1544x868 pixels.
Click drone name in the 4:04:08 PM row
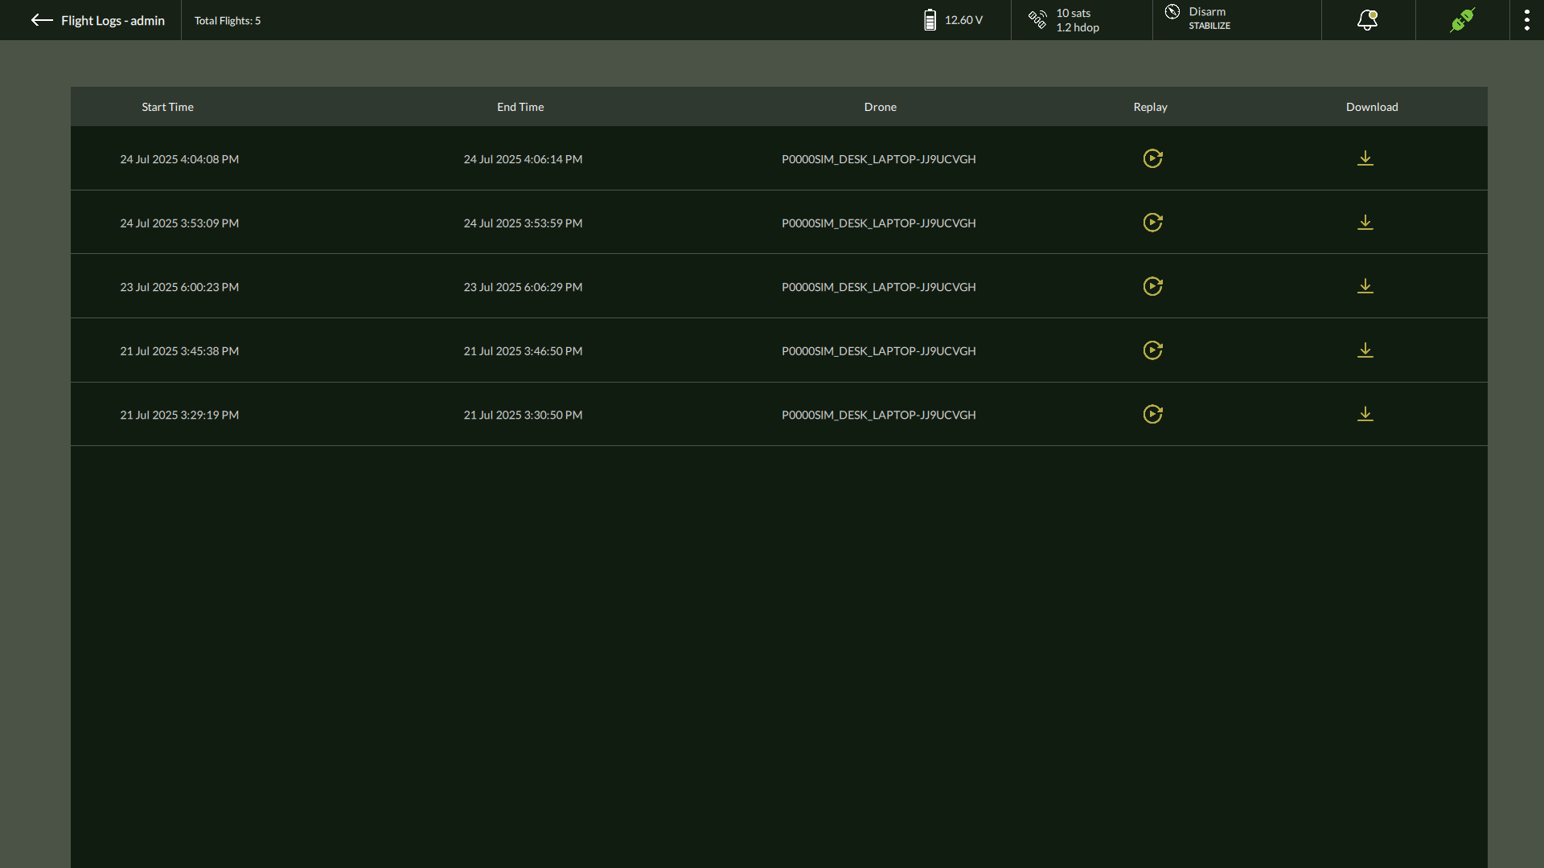pyautogui.click(x=879, y=159)
